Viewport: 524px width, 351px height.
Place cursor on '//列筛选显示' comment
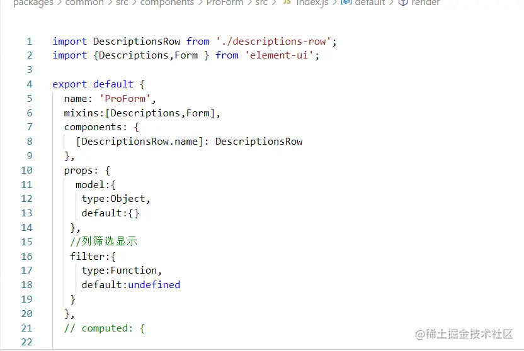(x=103, y=242)
